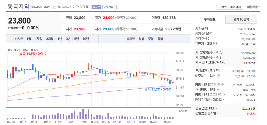Click the 최고 36,150 (09/11) chart marker

(33, 54)
